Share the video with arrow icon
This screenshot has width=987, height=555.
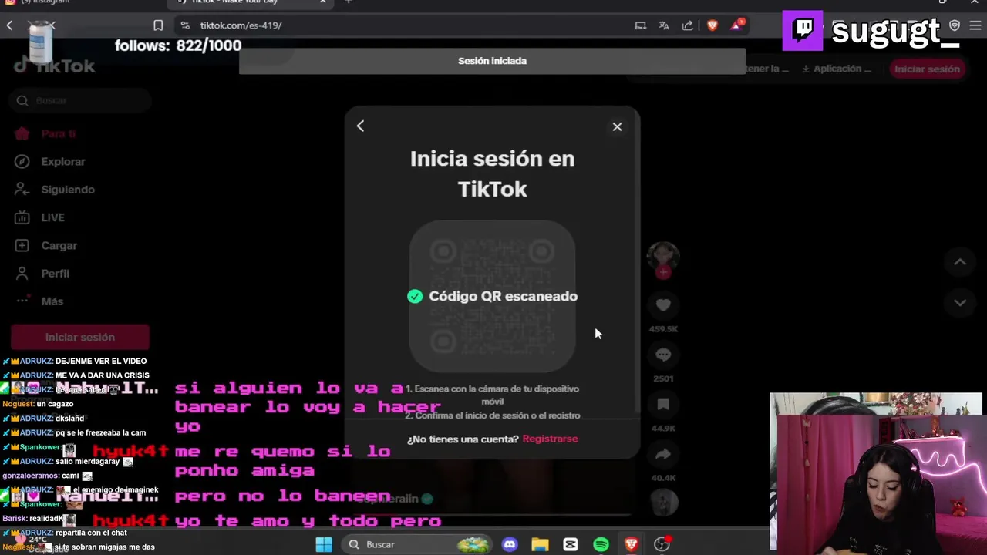pyautogui.click(x=663, y=454)
